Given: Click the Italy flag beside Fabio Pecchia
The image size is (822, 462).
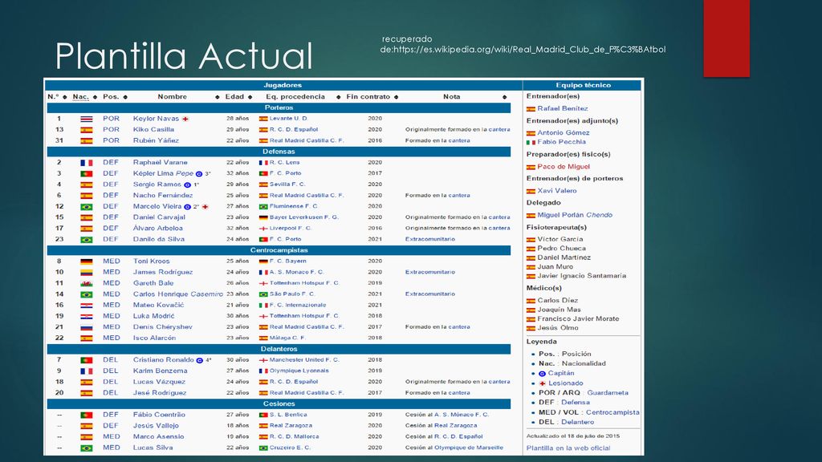Looking at the screenshot, I should coord(531,143).
